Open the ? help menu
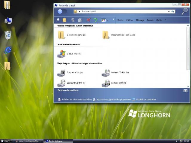Screen dimensions: 191x143 (165, 20)
